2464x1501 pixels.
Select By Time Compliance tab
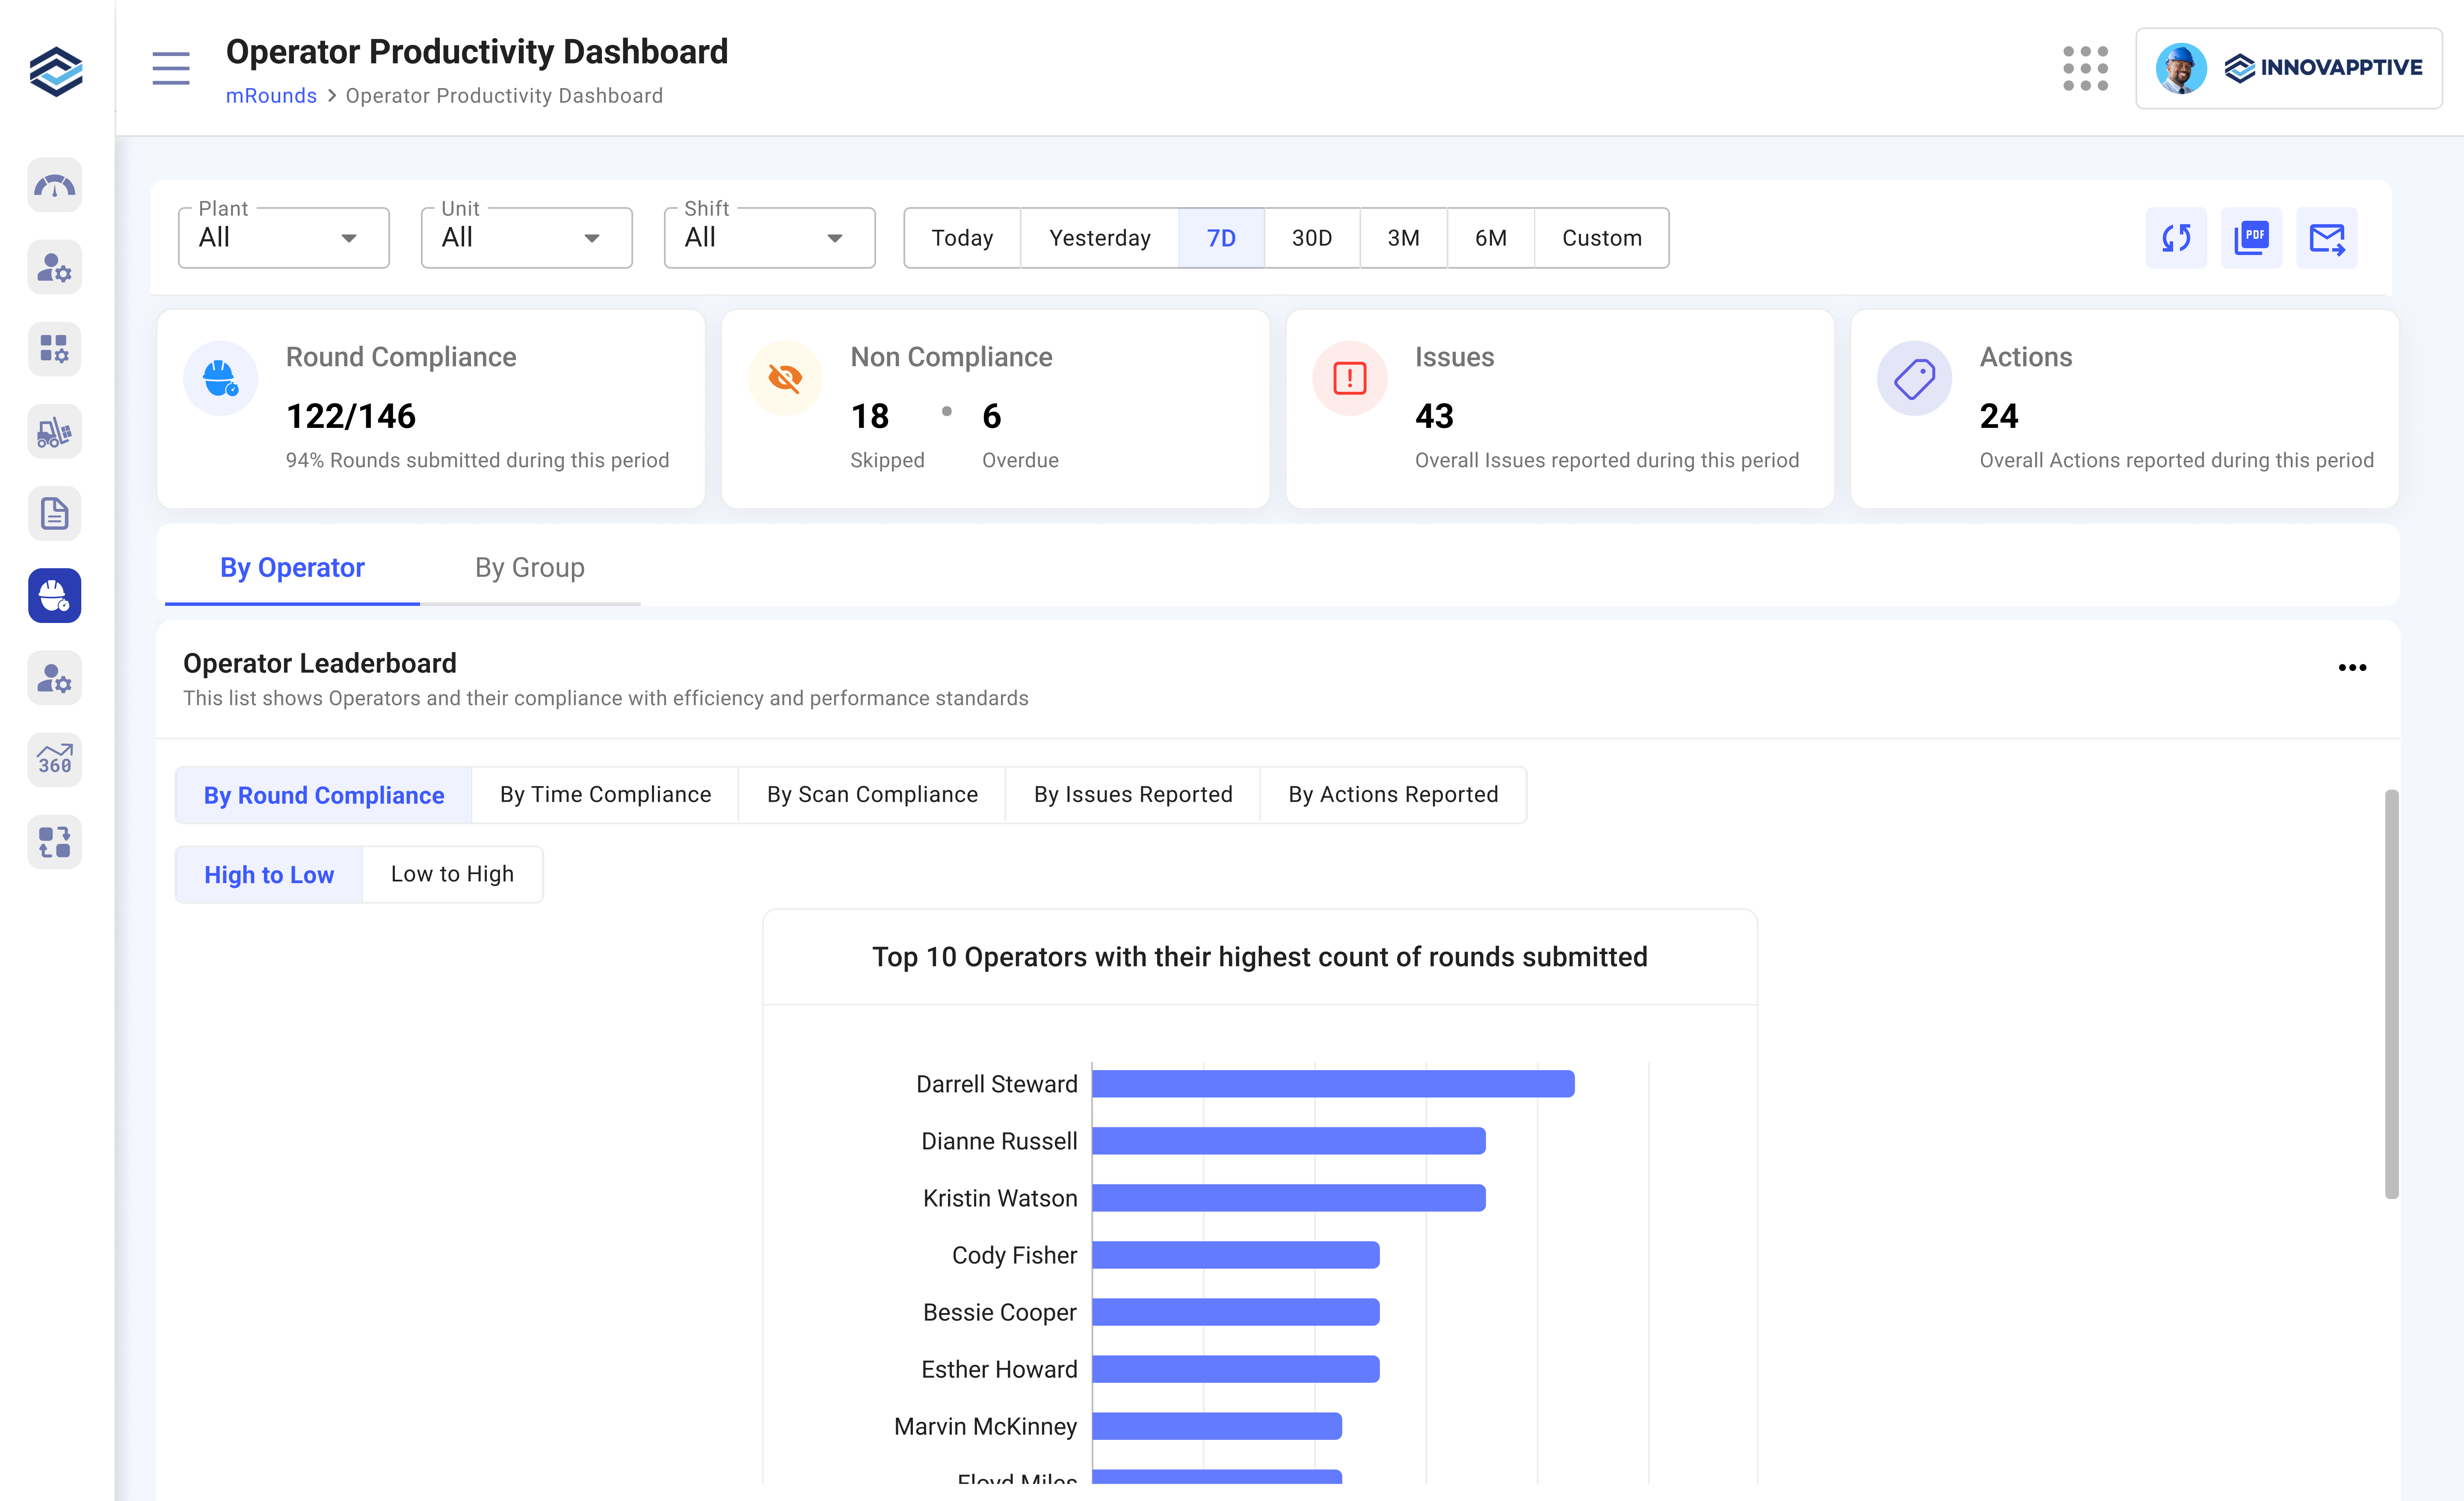coord(605,795)
